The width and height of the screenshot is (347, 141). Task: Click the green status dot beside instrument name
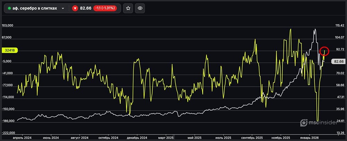pyautogui.click(x=9, y=8)
